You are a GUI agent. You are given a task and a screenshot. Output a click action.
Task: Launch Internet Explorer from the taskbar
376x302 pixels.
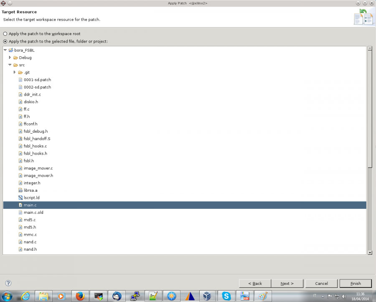[x=25, y=296]
